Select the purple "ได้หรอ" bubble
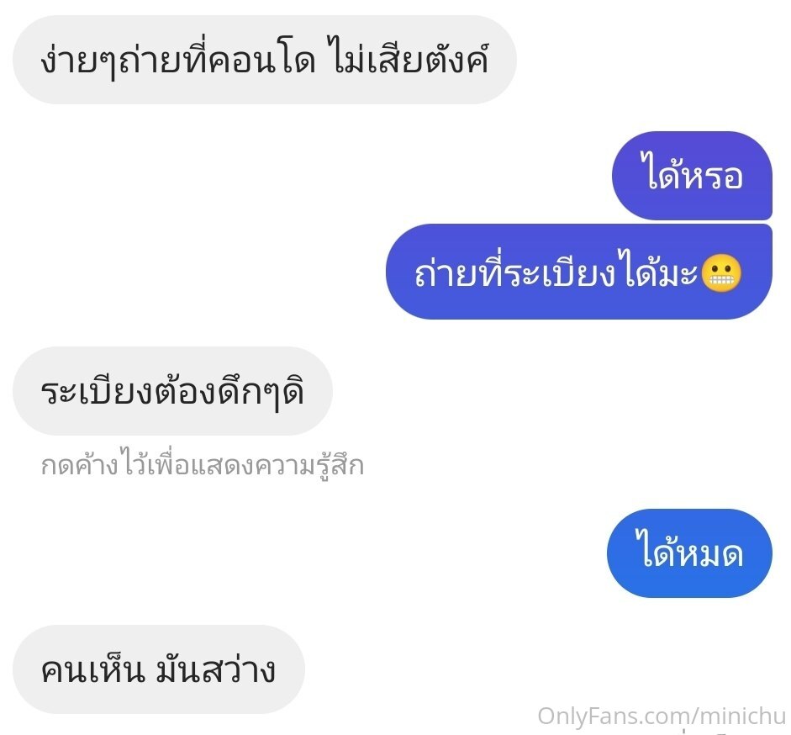The width and height of the screenshot is (791, 735). (x=692, y=176)
